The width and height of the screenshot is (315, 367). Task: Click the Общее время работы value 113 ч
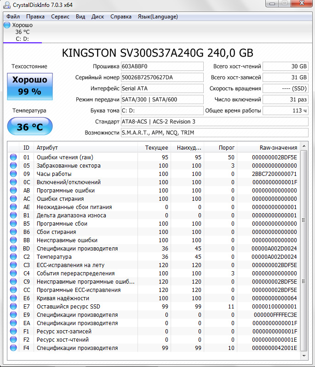click(286, 111)
